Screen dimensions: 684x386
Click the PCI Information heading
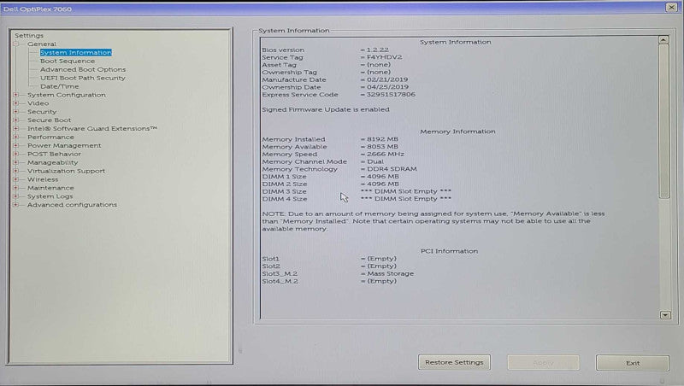point(450,251)
